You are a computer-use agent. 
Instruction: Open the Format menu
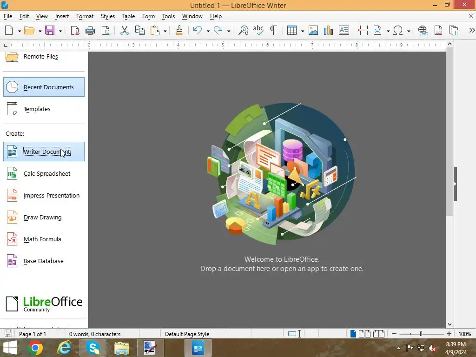(85, 16)
